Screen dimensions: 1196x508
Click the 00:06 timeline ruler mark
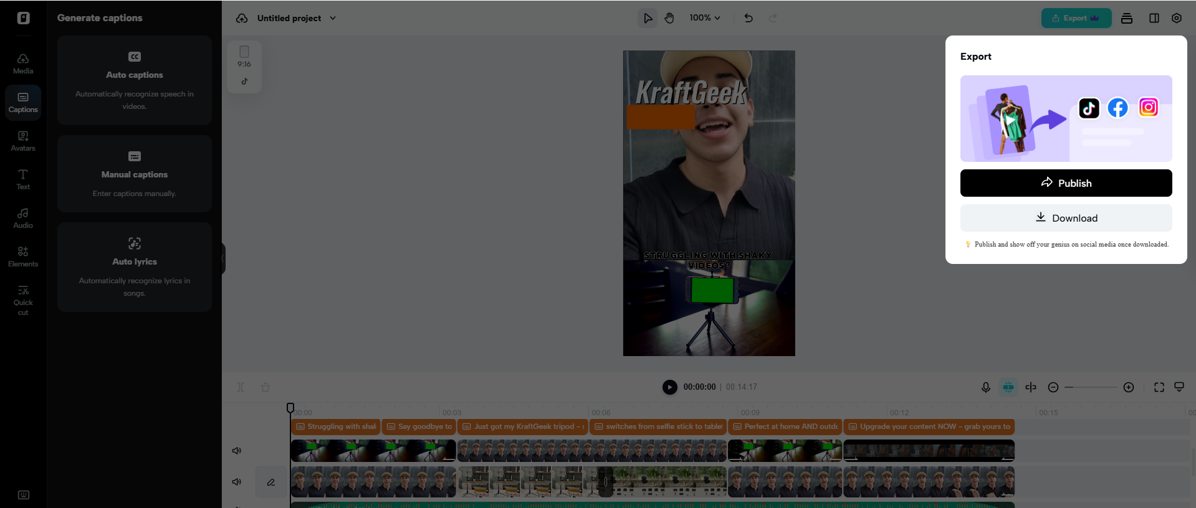(601, 413)
